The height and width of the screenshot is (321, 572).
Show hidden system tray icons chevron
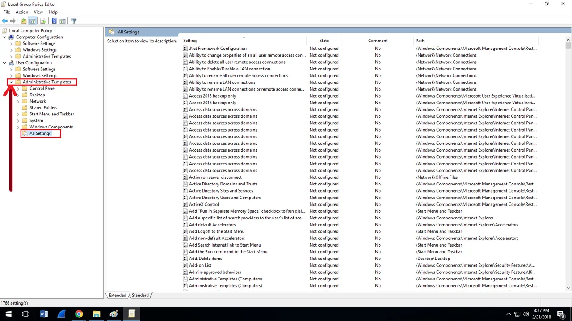click(x=509, y=314)
